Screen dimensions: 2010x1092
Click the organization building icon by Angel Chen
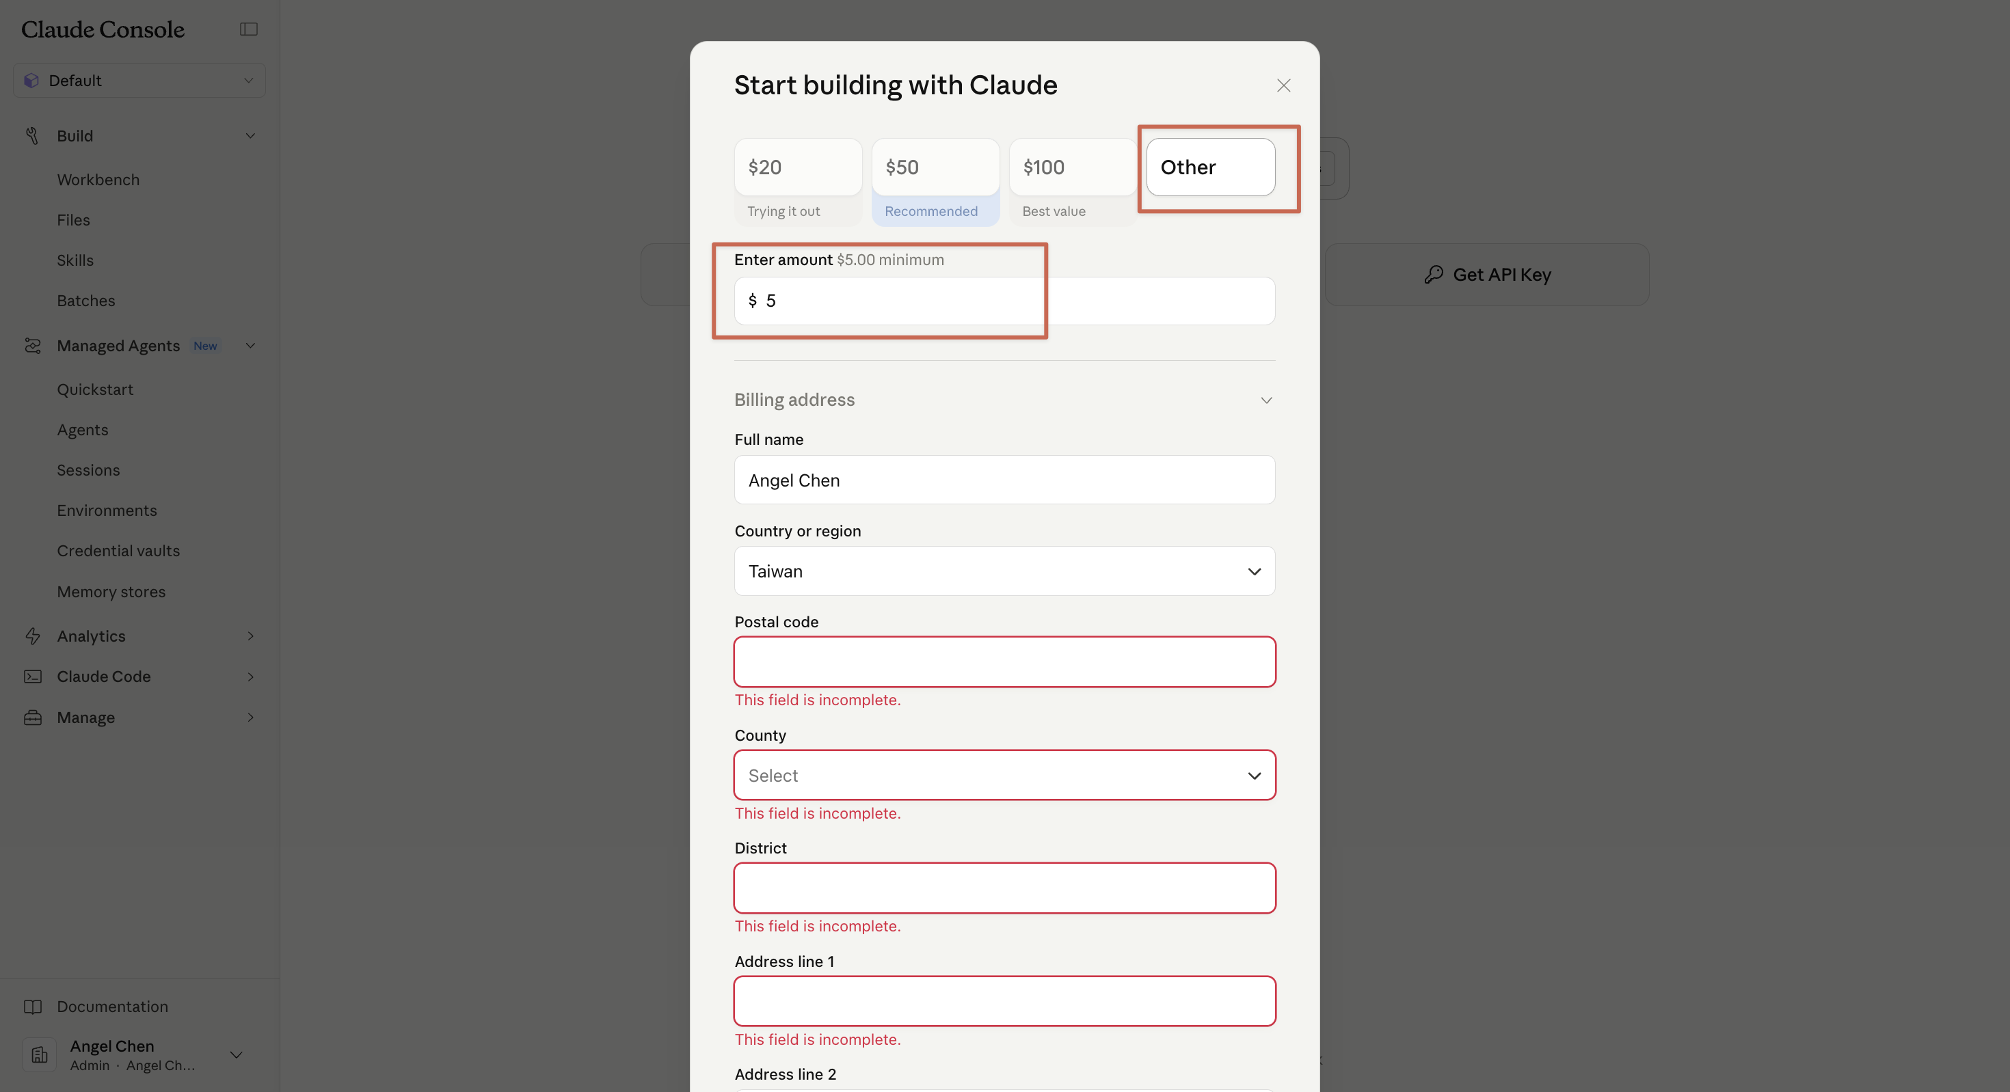click(x=39, y=1054)
